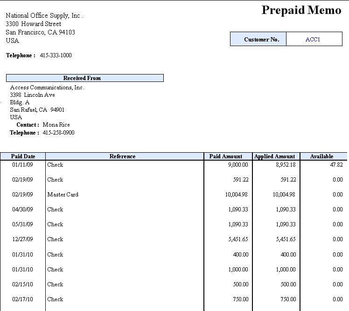Click the Reference column header
This screenshot has height=311, width=349.
[x=122, y=156]
